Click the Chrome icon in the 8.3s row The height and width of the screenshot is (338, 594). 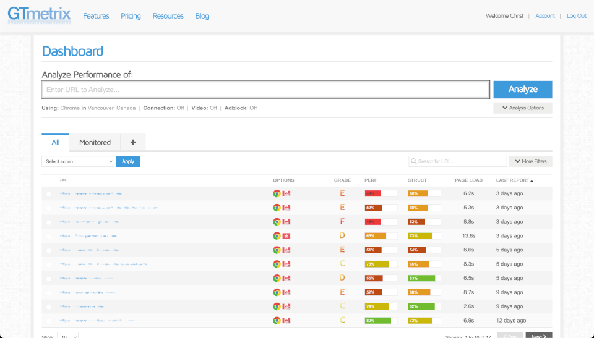(277, 264)
